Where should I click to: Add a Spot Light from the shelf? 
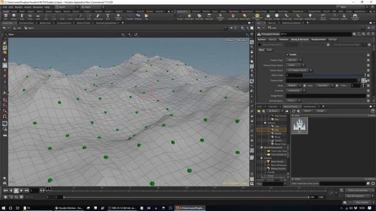tap(199, 16)
